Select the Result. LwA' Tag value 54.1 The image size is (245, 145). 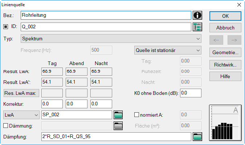coord(52,82)
